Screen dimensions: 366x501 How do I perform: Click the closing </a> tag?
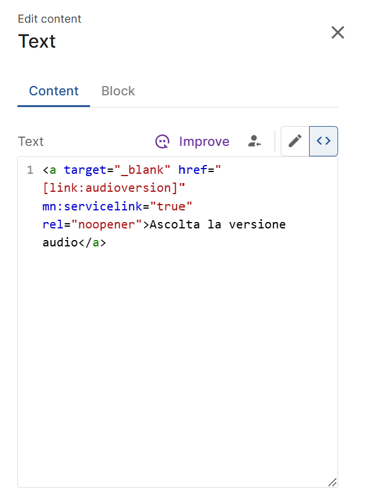[92, 242]
